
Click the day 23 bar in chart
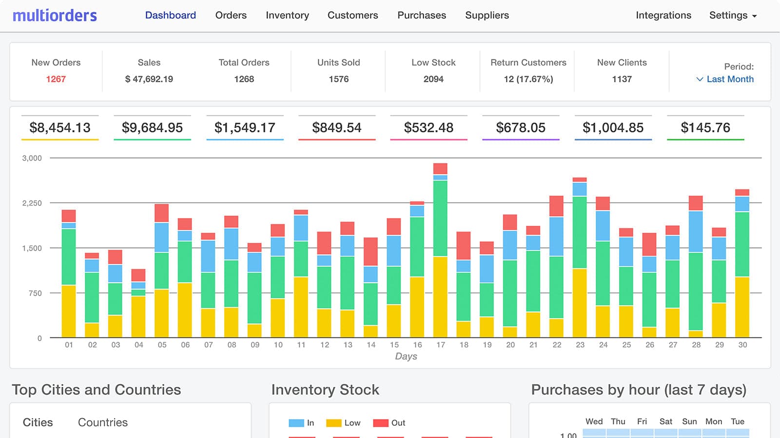click(x=580, y=257)
